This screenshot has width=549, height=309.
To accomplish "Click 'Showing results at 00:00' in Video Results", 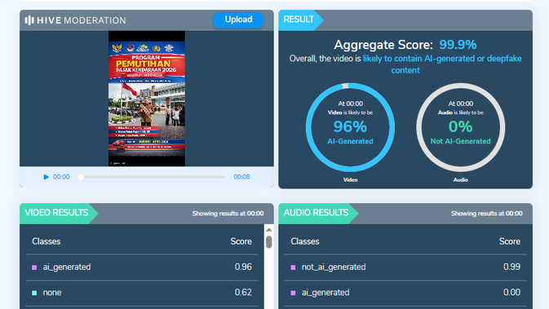I will [x=228, y=214].
